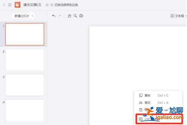The image size is (187, 125).
Task: Open the 新建幻灯片 dropdown arrow
Action: pos(33,16)
